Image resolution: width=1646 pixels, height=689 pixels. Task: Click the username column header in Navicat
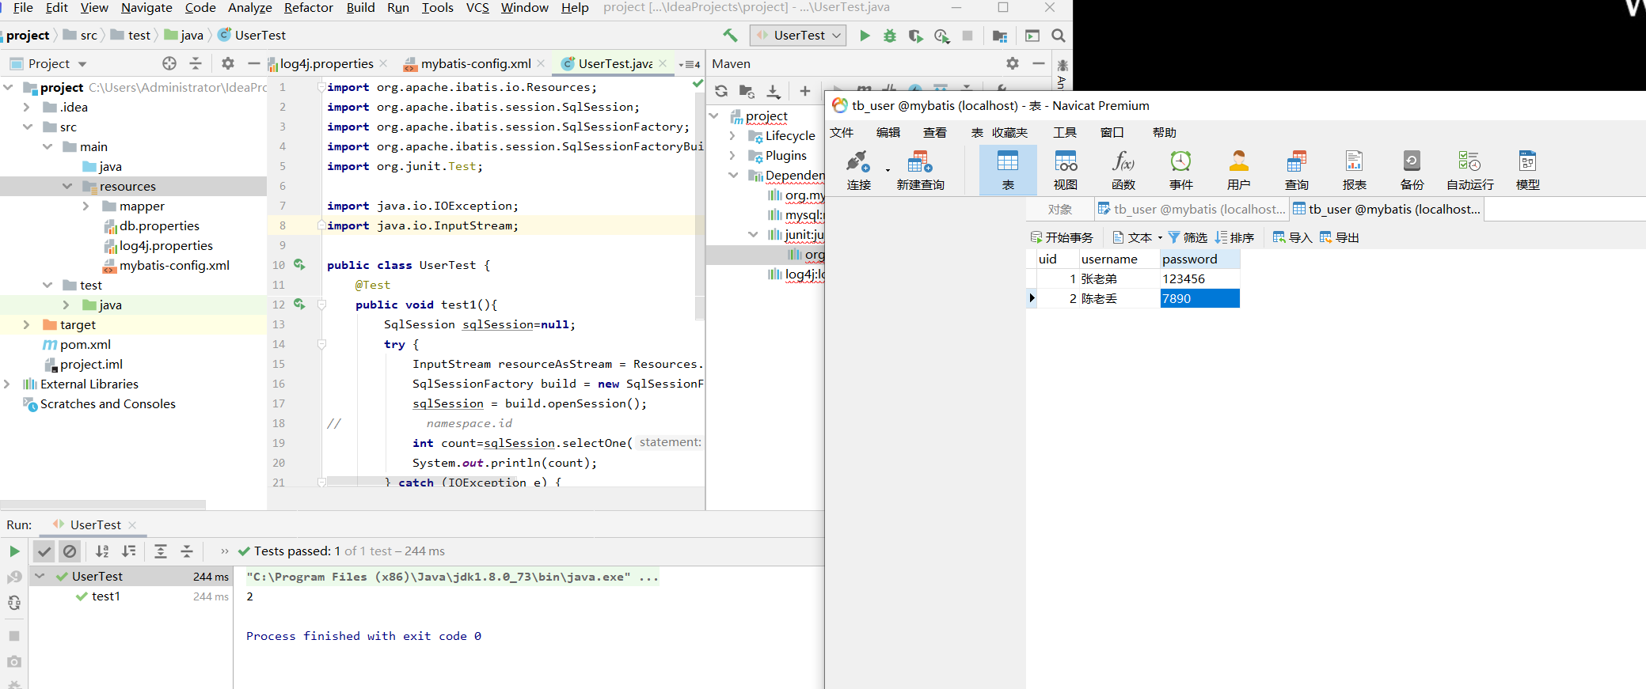(x=1119, y=259)
